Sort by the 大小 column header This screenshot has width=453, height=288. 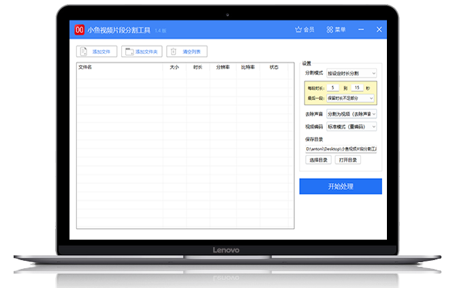(x=174, y=67)
